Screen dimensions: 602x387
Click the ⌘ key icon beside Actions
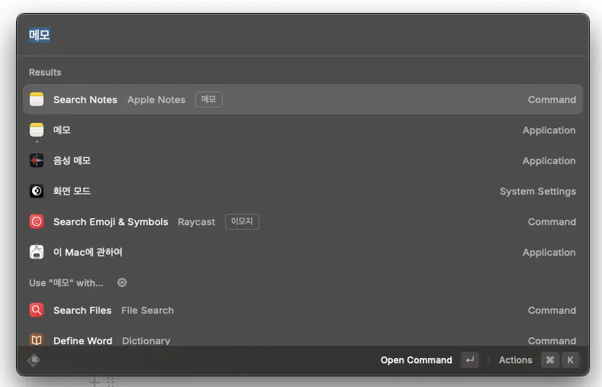click(550, 360)
